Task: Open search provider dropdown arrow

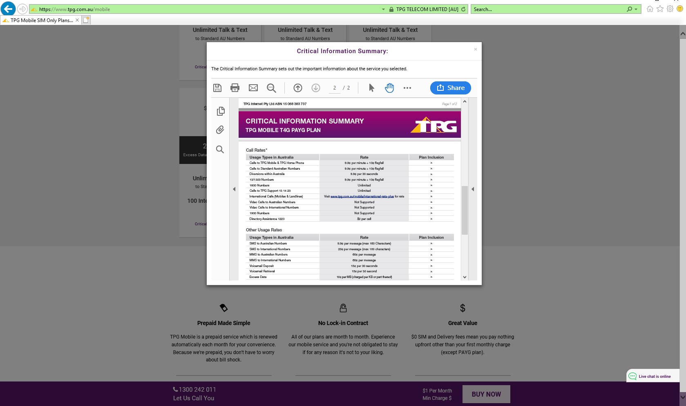Action: coord(636,9)
